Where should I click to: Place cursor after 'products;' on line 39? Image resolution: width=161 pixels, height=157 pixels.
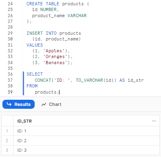point(59,92)
